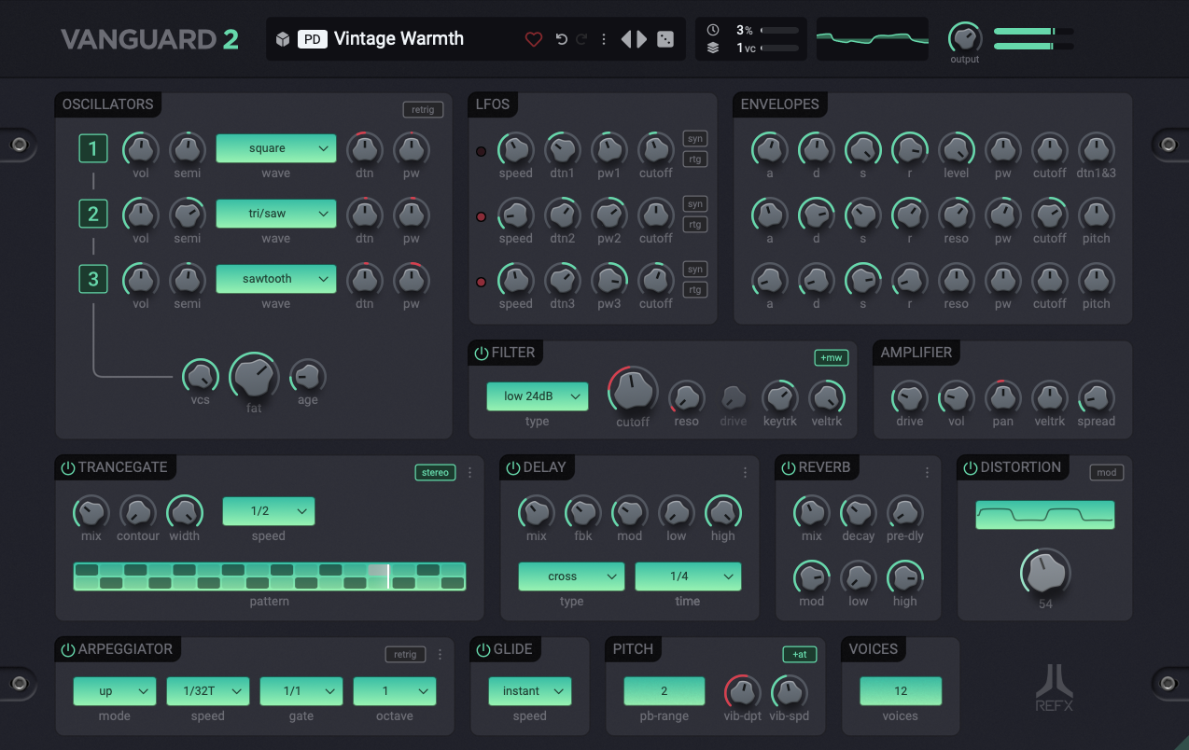Select the oscillator 1 number button
The image size is (1189, 750).
pyautogui.click(x=93, y=148)
